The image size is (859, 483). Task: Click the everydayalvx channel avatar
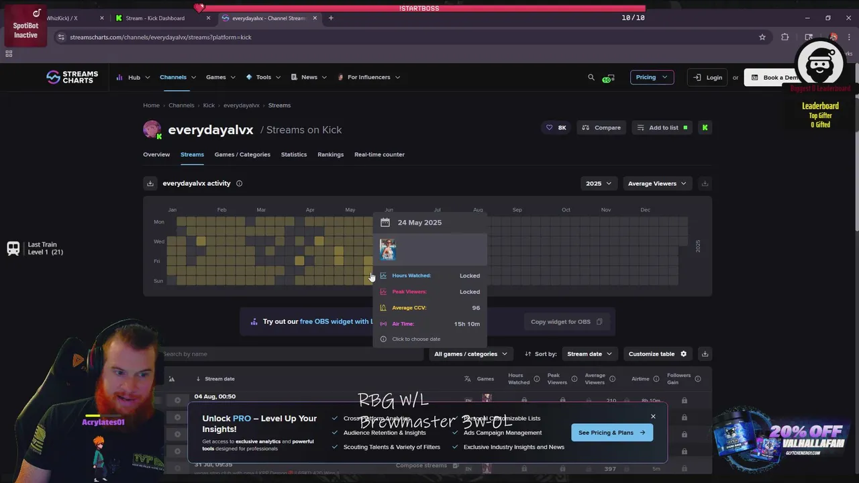pos(152,129)
